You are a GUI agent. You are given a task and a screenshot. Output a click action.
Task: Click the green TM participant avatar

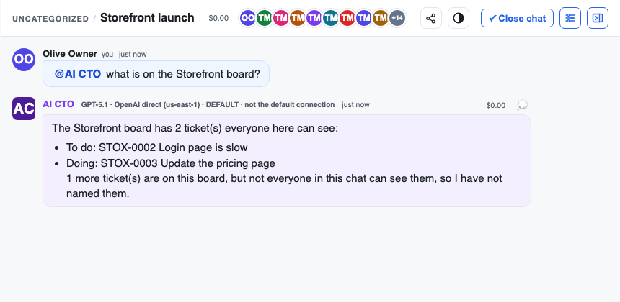click(264, 18)
